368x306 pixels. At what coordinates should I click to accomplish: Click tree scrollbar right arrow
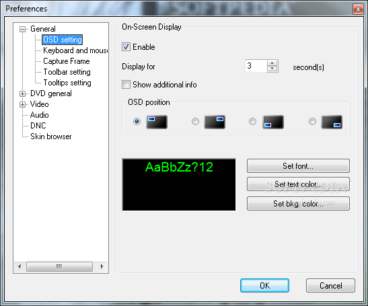(102, 266)
